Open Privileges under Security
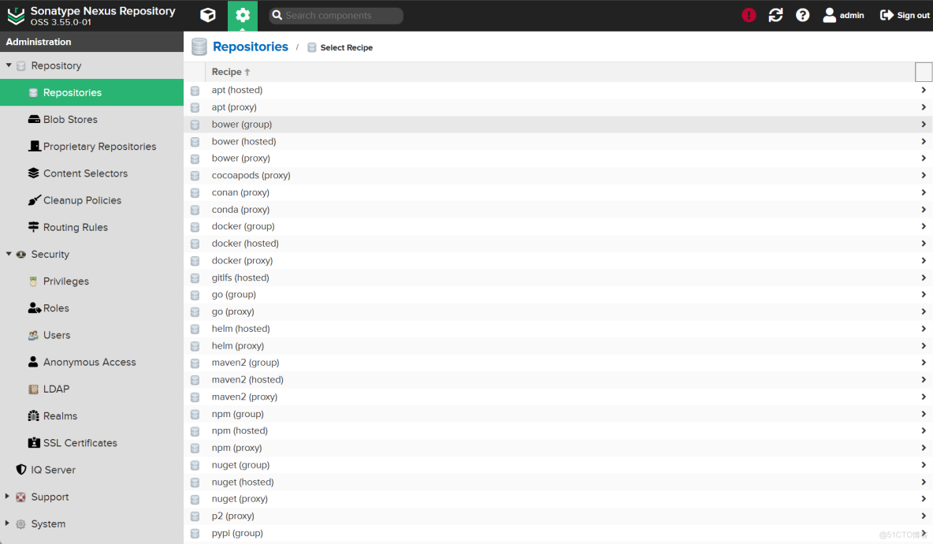933x544 pixels. (x=91, y=281)
